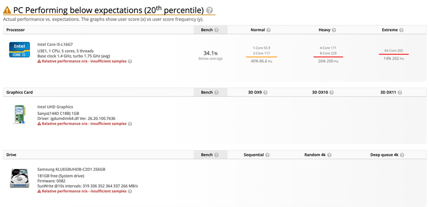Viewport: 429px width, 207px height.
Task: Click the orange bar under Normal scores
Action: pos(261,57)
